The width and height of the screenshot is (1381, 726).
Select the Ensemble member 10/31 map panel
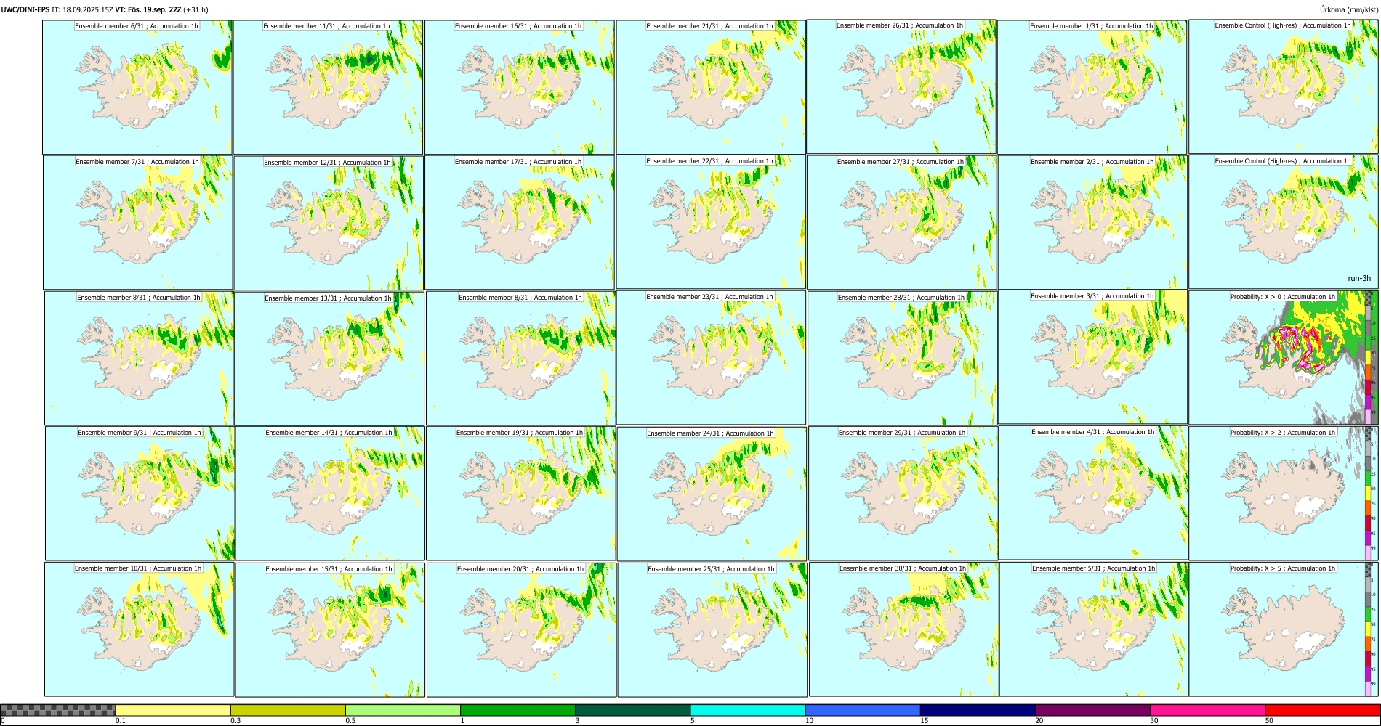point(140,629)
